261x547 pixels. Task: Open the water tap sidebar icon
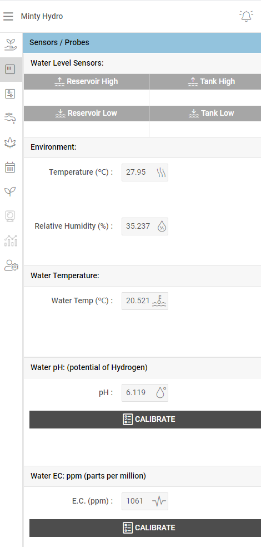point(10,119)
